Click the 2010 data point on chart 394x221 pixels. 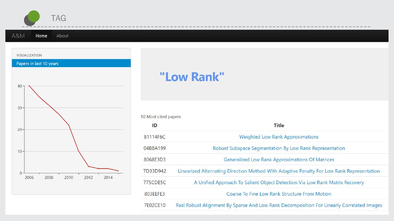pyautogui.click(x=69, y=125)
